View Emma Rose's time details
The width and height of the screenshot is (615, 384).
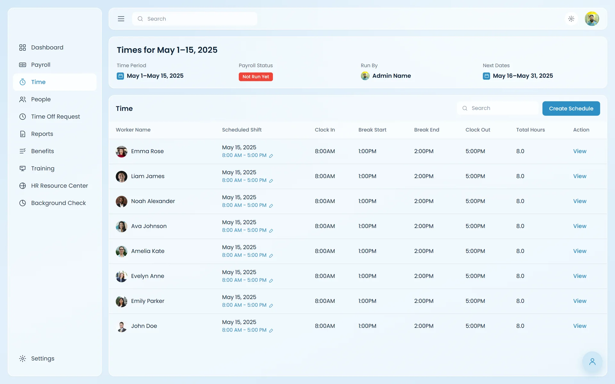[579, 151]
